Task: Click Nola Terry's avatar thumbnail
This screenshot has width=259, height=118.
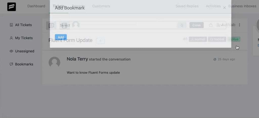Action: (x=54, y=62)
